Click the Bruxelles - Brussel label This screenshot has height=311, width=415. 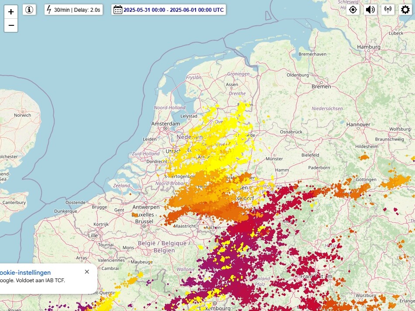click(144, 218)
